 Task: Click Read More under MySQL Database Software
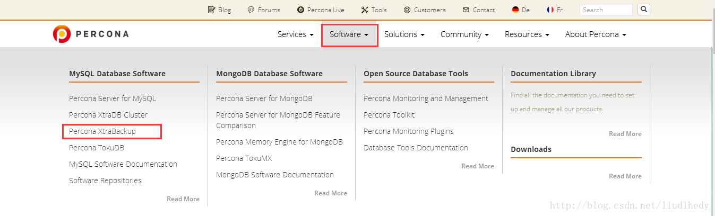pos(183,199)
